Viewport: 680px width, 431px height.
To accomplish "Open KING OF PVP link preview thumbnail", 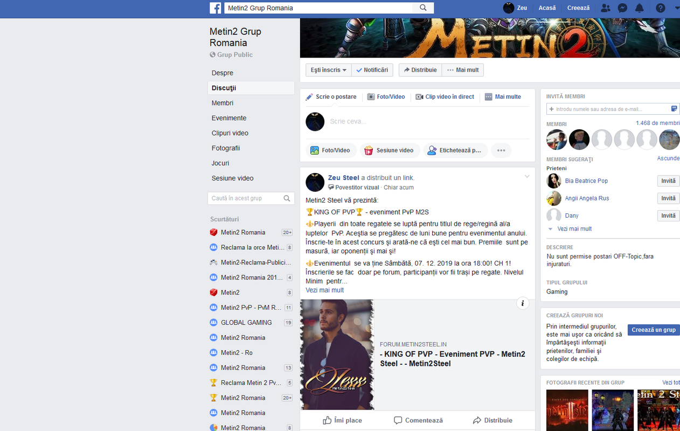I will (x=337, y=354).
